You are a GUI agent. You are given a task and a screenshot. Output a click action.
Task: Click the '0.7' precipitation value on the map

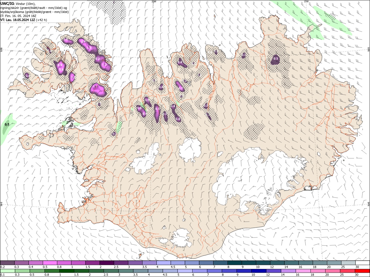pyautogui.click(x=181, y=88)
